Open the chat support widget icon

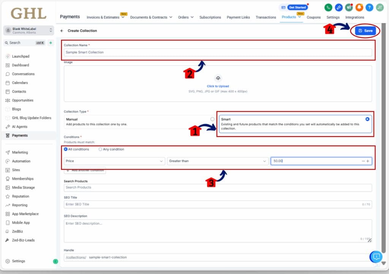point(376,257)
